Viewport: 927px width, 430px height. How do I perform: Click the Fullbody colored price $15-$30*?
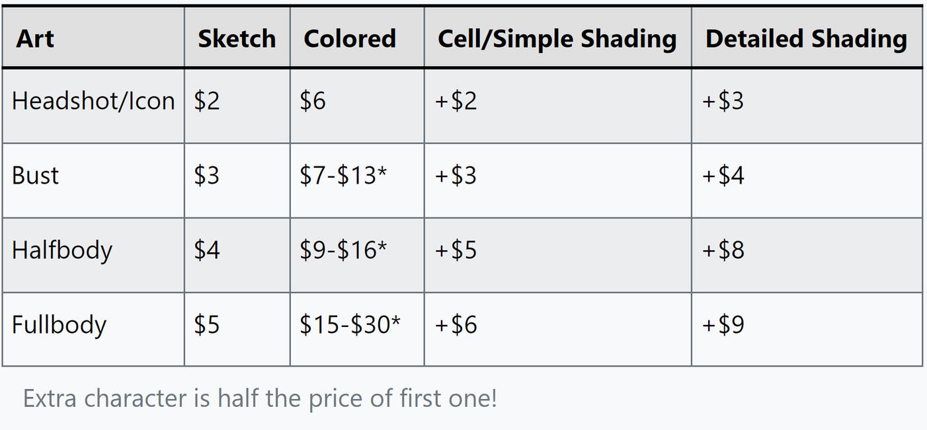point(350,325)
